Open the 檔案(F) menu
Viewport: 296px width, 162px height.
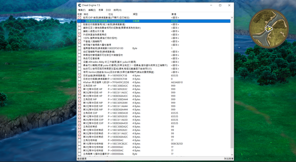point(82,10)
